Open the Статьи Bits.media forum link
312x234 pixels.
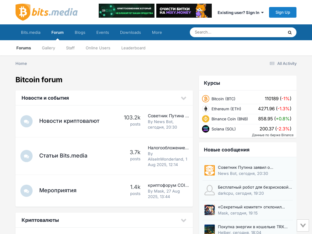[63, 156]
